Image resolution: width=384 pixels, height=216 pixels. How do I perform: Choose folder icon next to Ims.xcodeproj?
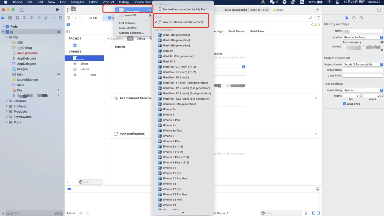(382, 42)
